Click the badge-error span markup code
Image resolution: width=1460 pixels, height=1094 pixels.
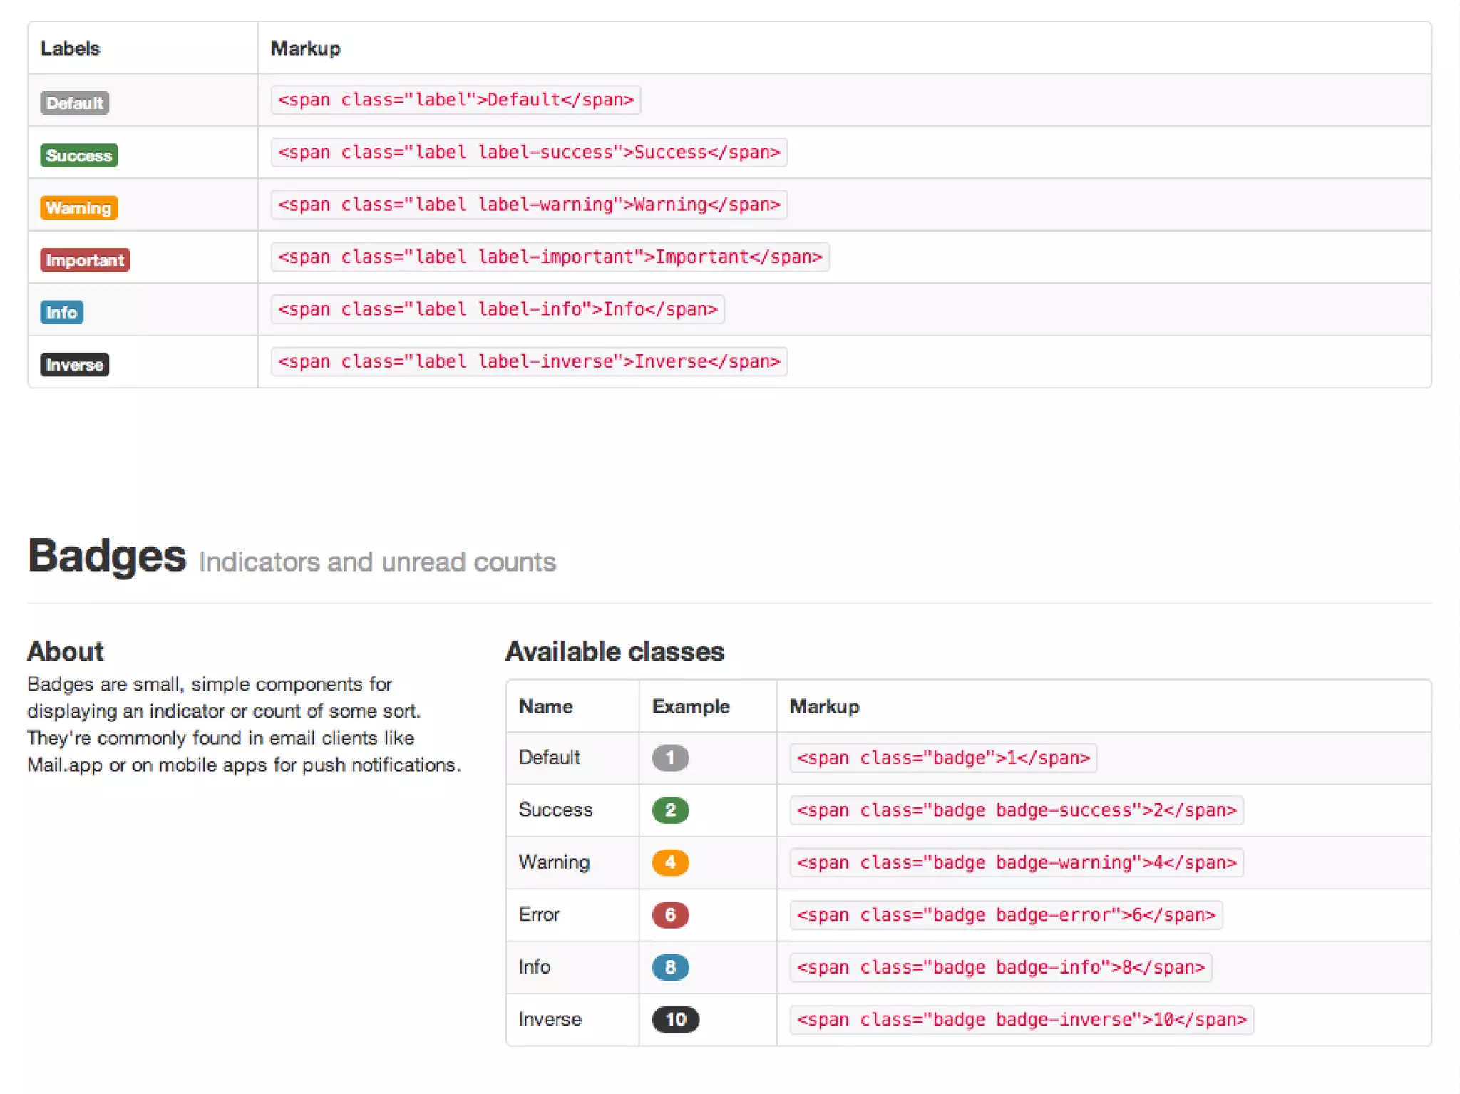(x=1006, y=915)
